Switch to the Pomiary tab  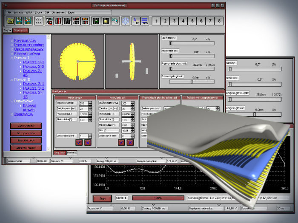pos(72,152)
